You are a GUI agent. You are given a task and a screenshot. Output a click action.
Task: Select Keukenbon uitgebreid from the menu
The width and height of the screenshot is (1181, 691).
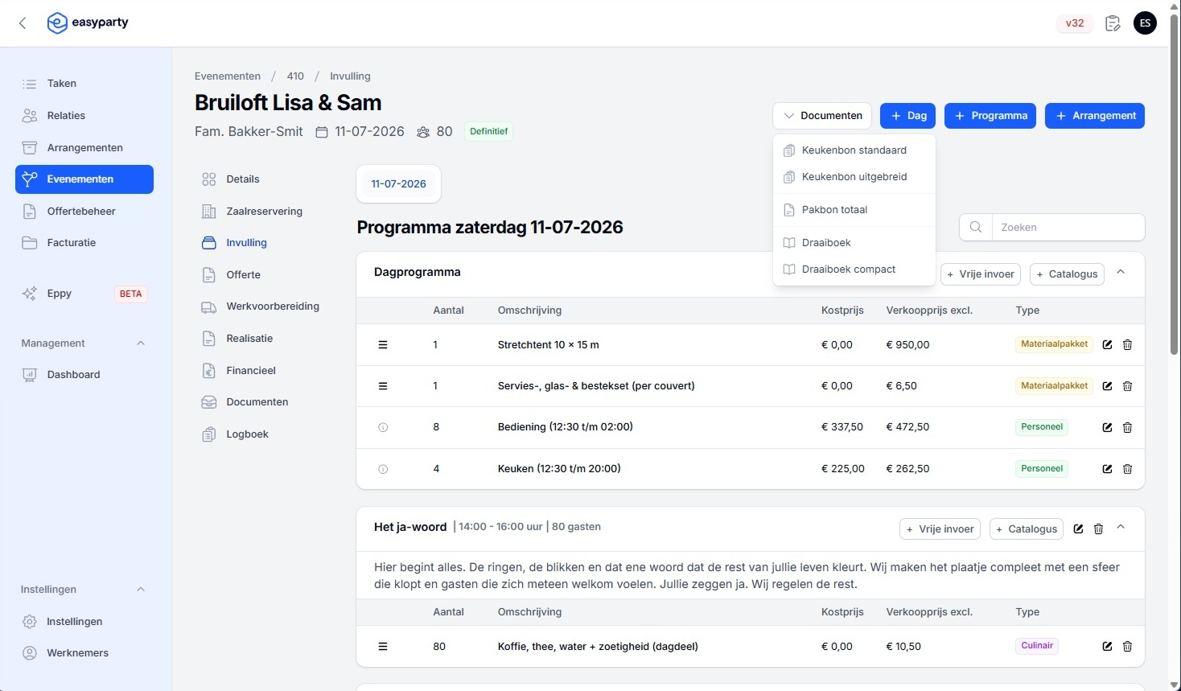coord(854,177)
